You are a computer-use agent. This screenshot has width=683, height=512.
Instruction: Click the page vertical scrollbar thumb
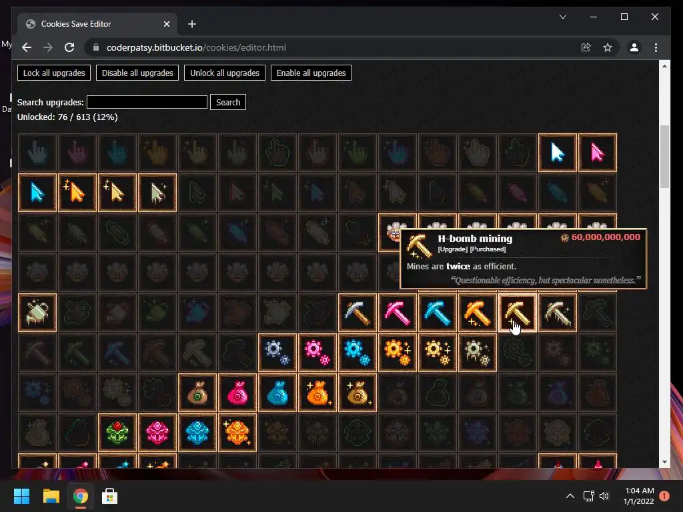[664, 157]
